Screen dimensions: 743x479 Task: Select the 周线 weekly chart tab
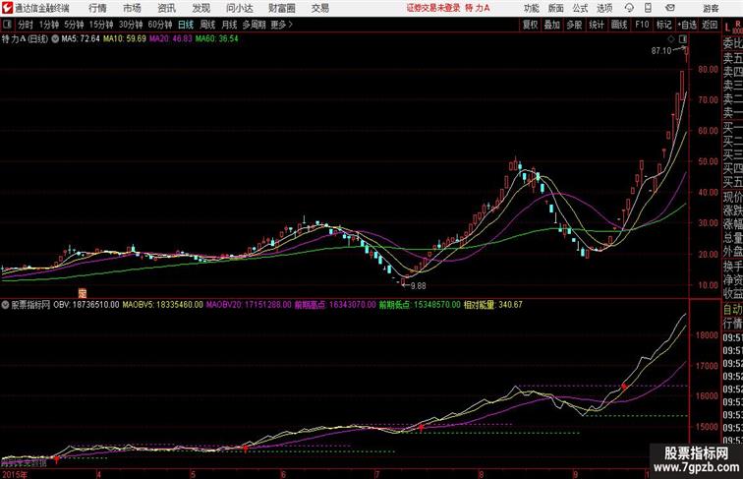(x=207, y=25)
